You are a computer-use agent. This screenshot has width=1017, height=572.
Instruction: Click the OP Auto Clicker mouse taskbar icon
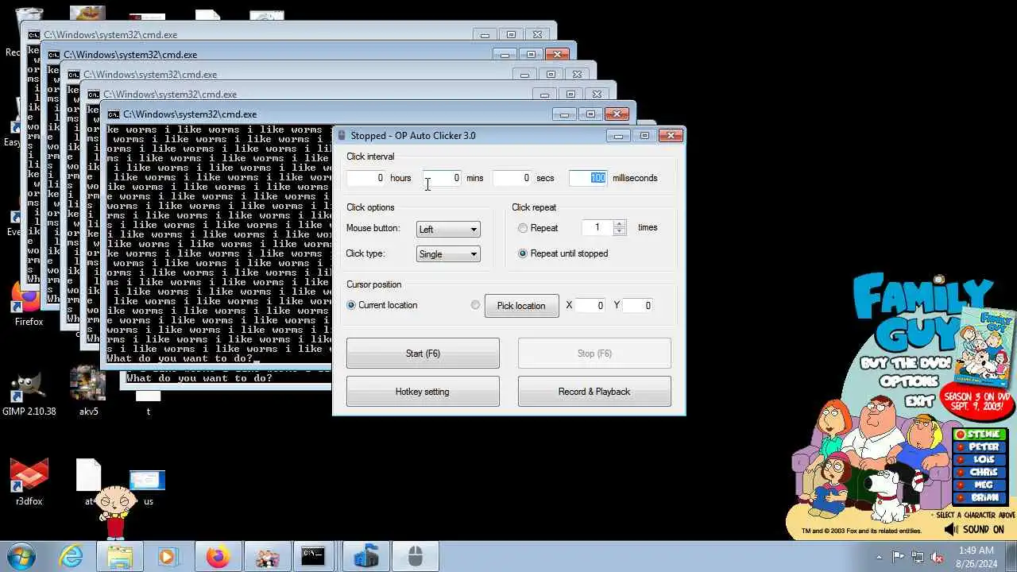415,557
